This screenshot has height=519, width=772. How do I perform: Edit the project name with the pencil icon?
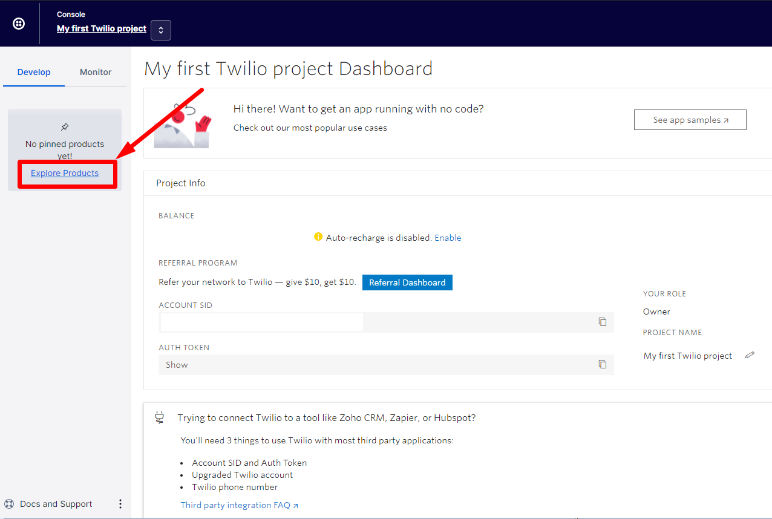click(750, 355)
